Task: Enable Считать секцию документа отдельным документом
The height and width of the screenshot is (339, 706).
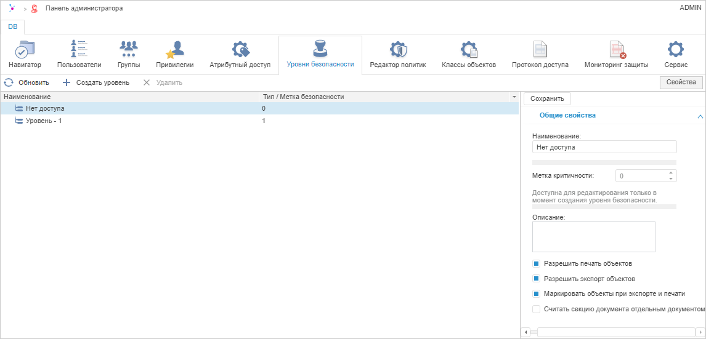Action: 536,309
